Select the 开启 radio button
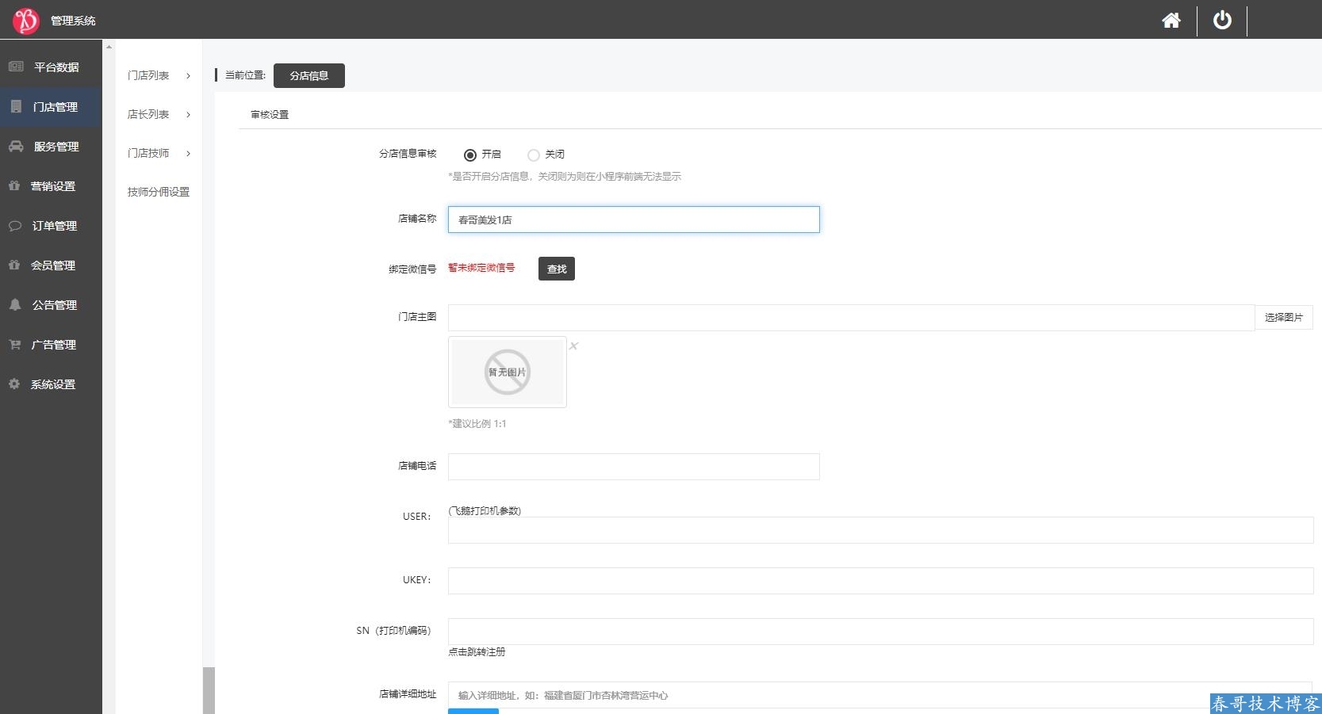 click(470, 155)
